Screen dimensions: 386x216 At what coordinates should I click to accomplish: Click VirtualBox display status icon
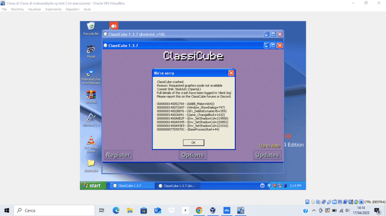340,202
